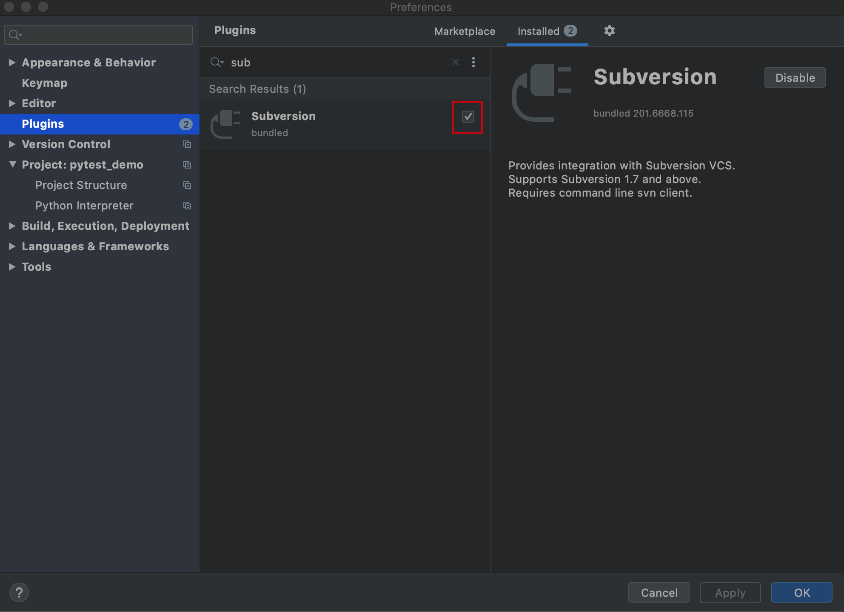Expand Appearance & Behavior section
The height and width of the screenshot is (612, 844).
[x=12, y=63]
